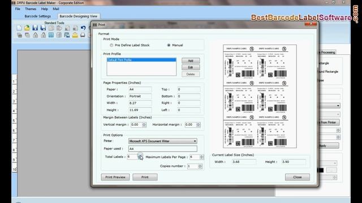The image size is (362, 203).
Task: Click the Delete print profile button
Action: tap(191, 74)
